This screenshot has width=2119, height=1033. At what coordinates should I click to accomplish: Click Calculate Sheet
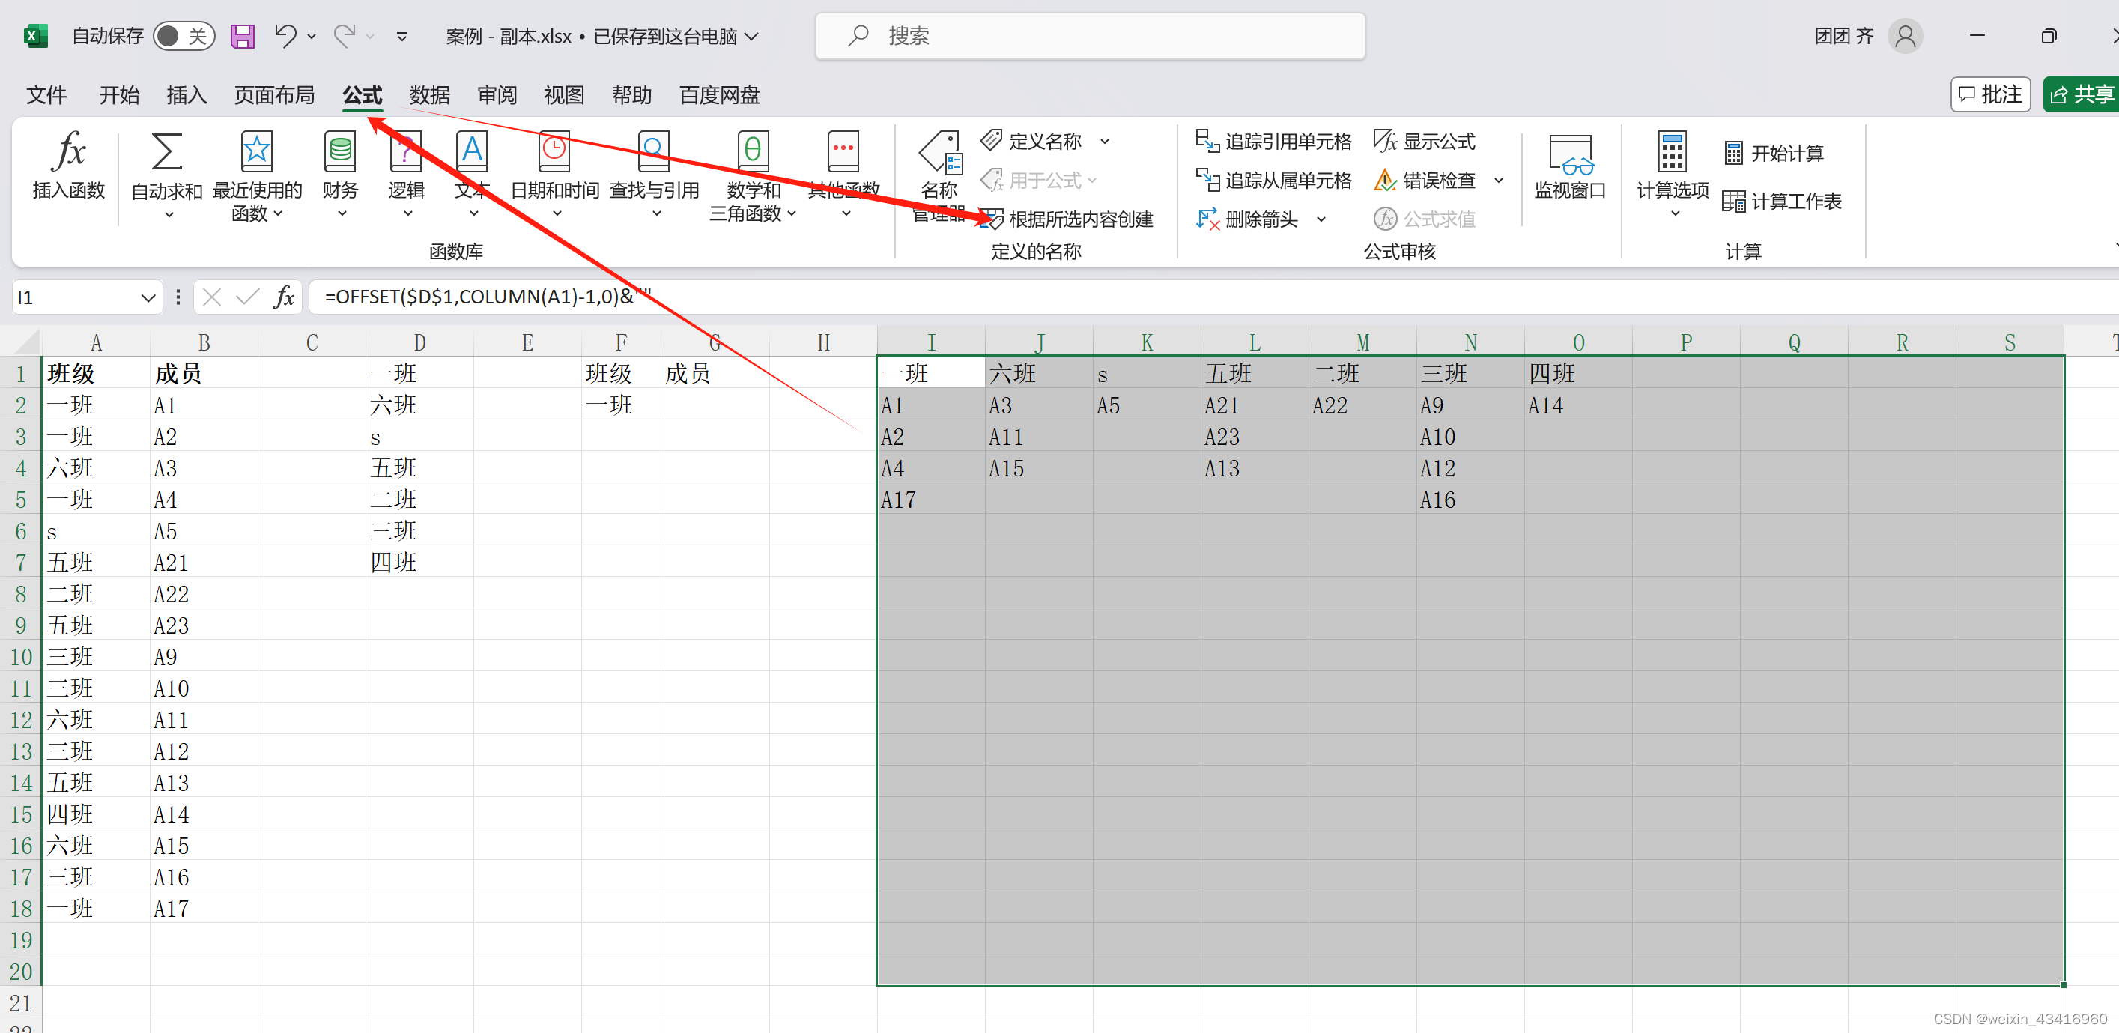(x=1783, y=201)
